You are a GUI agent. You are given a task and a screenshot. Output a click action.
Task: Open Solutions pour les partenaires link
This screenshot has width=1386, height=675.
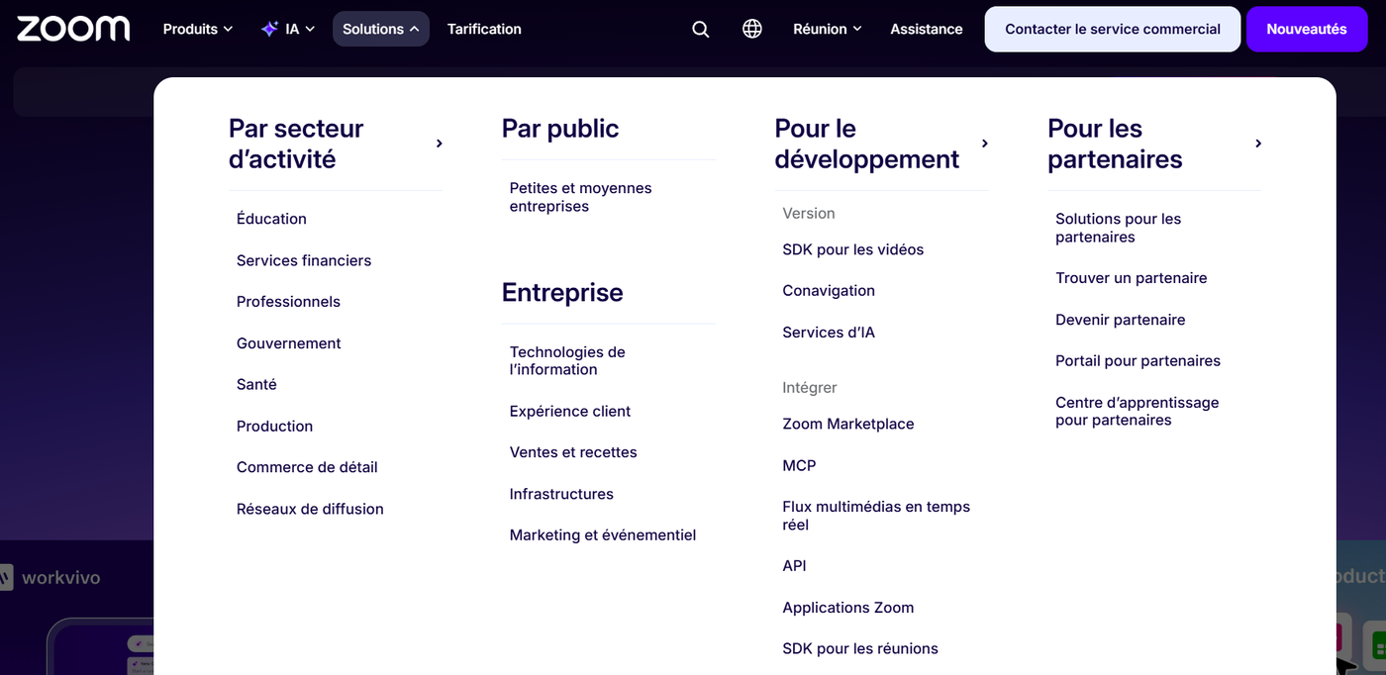(1119, 228)
